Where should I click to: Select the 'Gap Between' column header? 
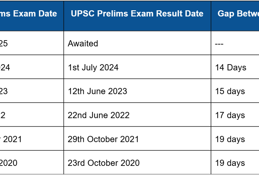[x=235, y=16]
